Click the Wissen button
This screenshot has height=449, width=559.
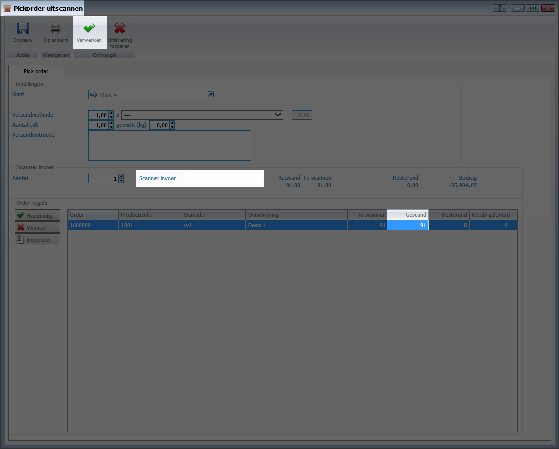point(38,228)
